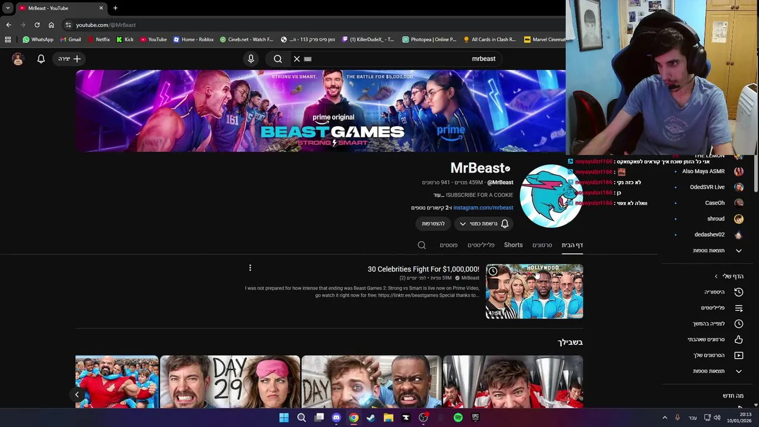Switch to channel Posts tab
759x427 pixels.
pos(449,245)
